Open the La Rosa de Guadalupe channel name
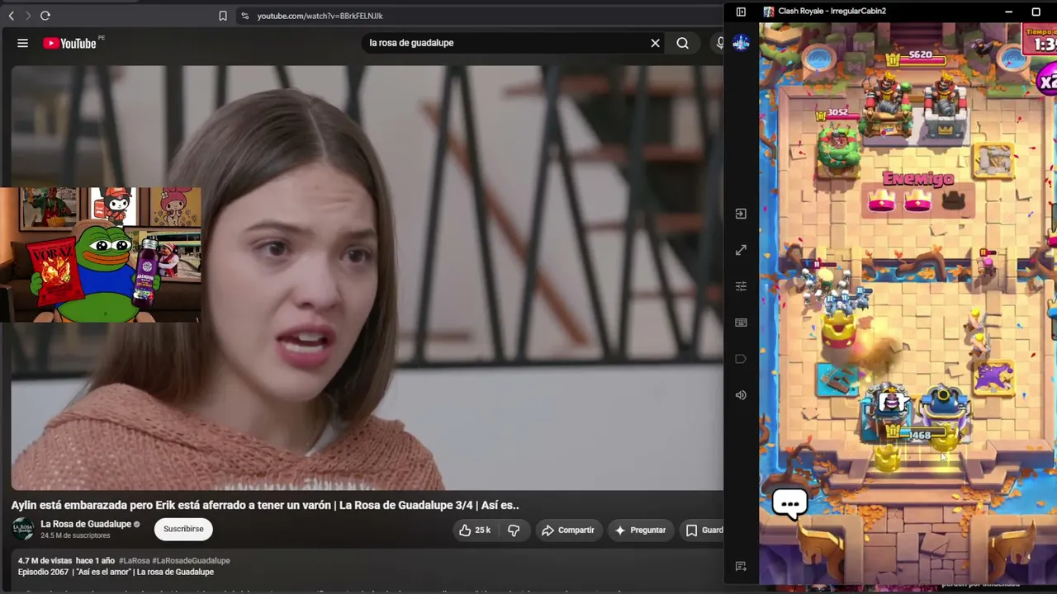Image resolution: width=1057 pixels, height=594 pixels. coord(86,524)
